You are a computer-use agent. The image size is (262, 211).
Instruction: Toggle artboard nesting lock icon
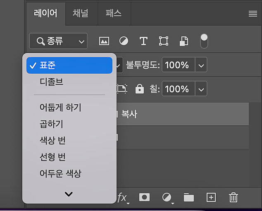pyautogui.click(x=122, y=89)
